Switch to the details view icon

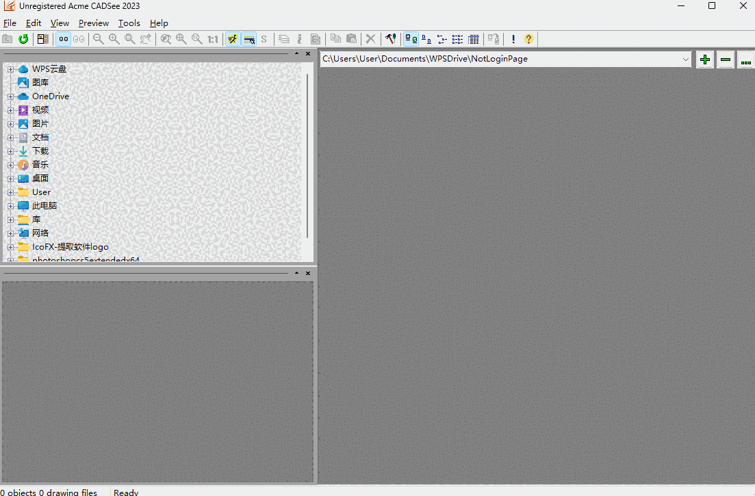coord(473,39)
